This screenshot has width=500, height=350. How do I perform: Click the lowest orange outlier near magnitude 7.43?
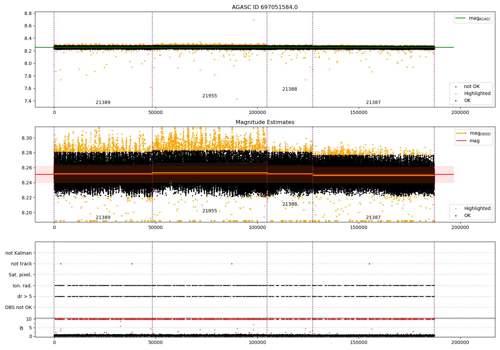coord(237,99)
